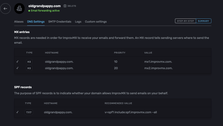Click the green email forwarding status dot

tap(29, 11)
